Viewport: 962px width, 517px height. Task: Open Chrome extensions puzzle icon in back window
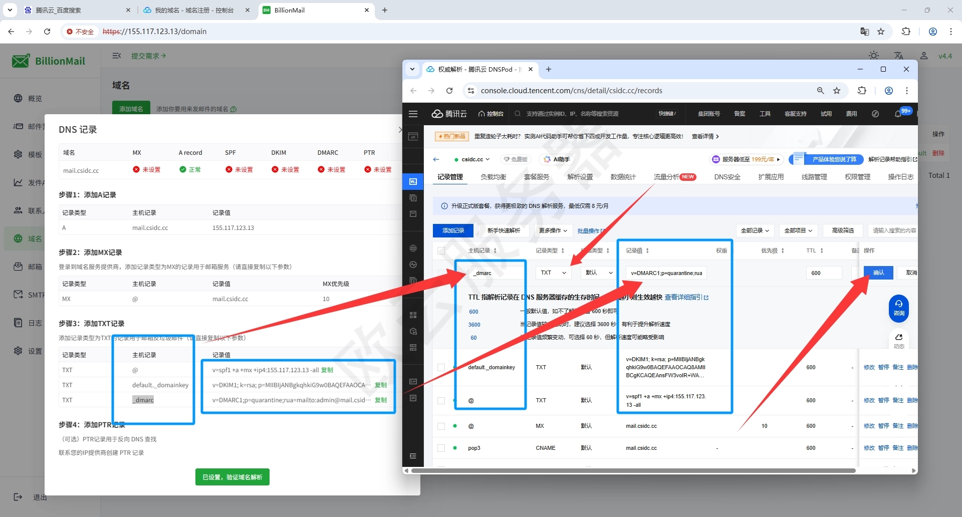point(906,32)
